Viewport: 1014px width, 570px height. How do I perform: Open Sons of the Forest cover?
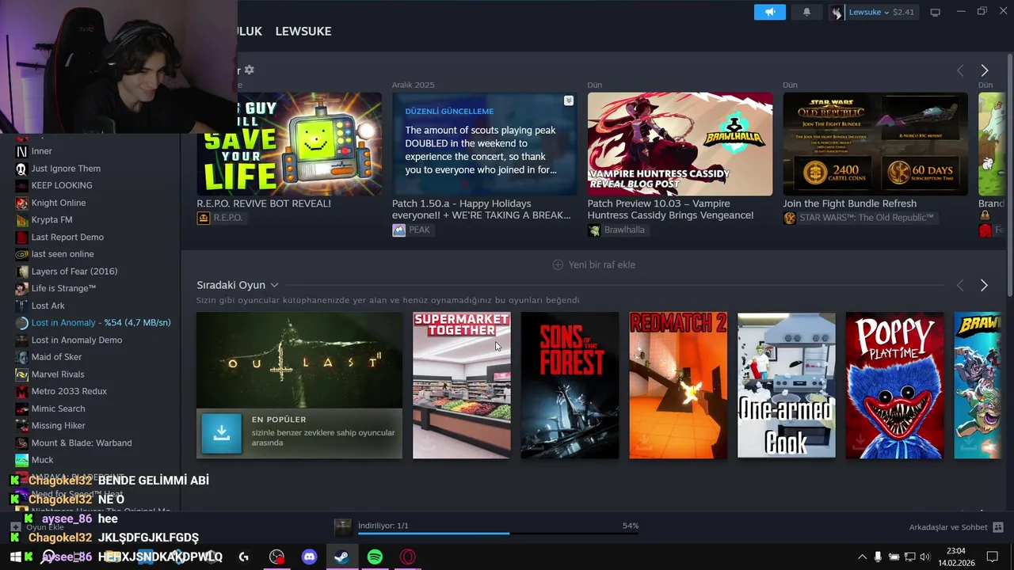pyautogui.click(x=570, y=385)
